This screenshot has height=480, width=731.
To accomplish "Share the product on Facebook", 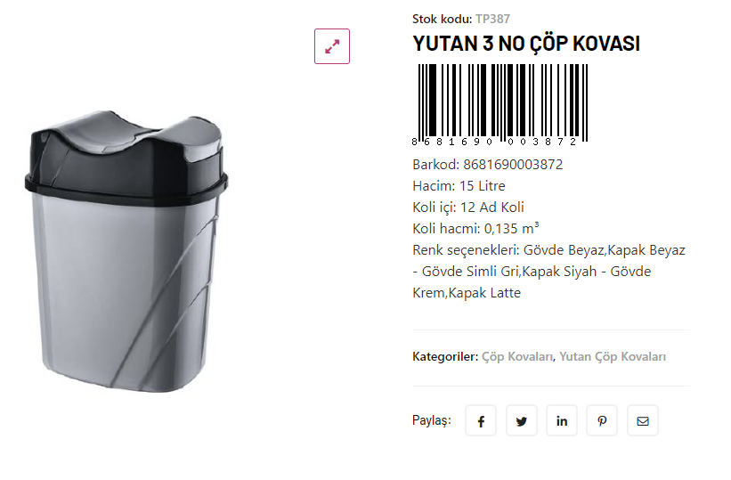I will [x=481, y=420].
